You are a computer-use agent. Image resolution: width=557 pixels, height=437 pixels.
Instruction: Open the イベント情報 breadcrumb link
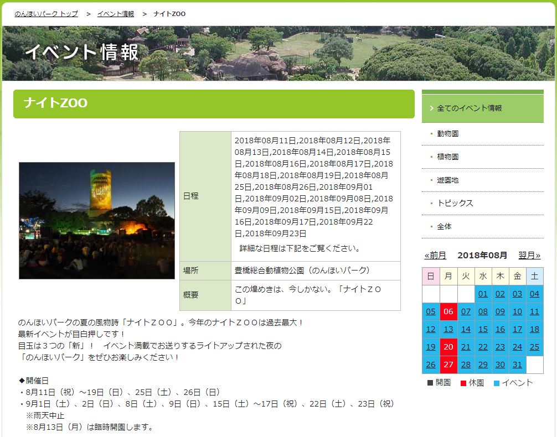(115, 13)
